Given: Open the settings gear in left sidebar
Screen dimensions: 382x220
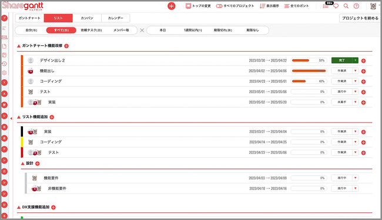Looking at the screenshot, I should click(x=4, y=73).
